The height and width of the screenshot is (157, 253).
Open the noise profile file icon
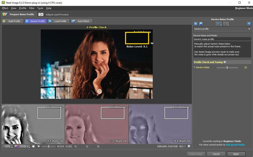196,24
